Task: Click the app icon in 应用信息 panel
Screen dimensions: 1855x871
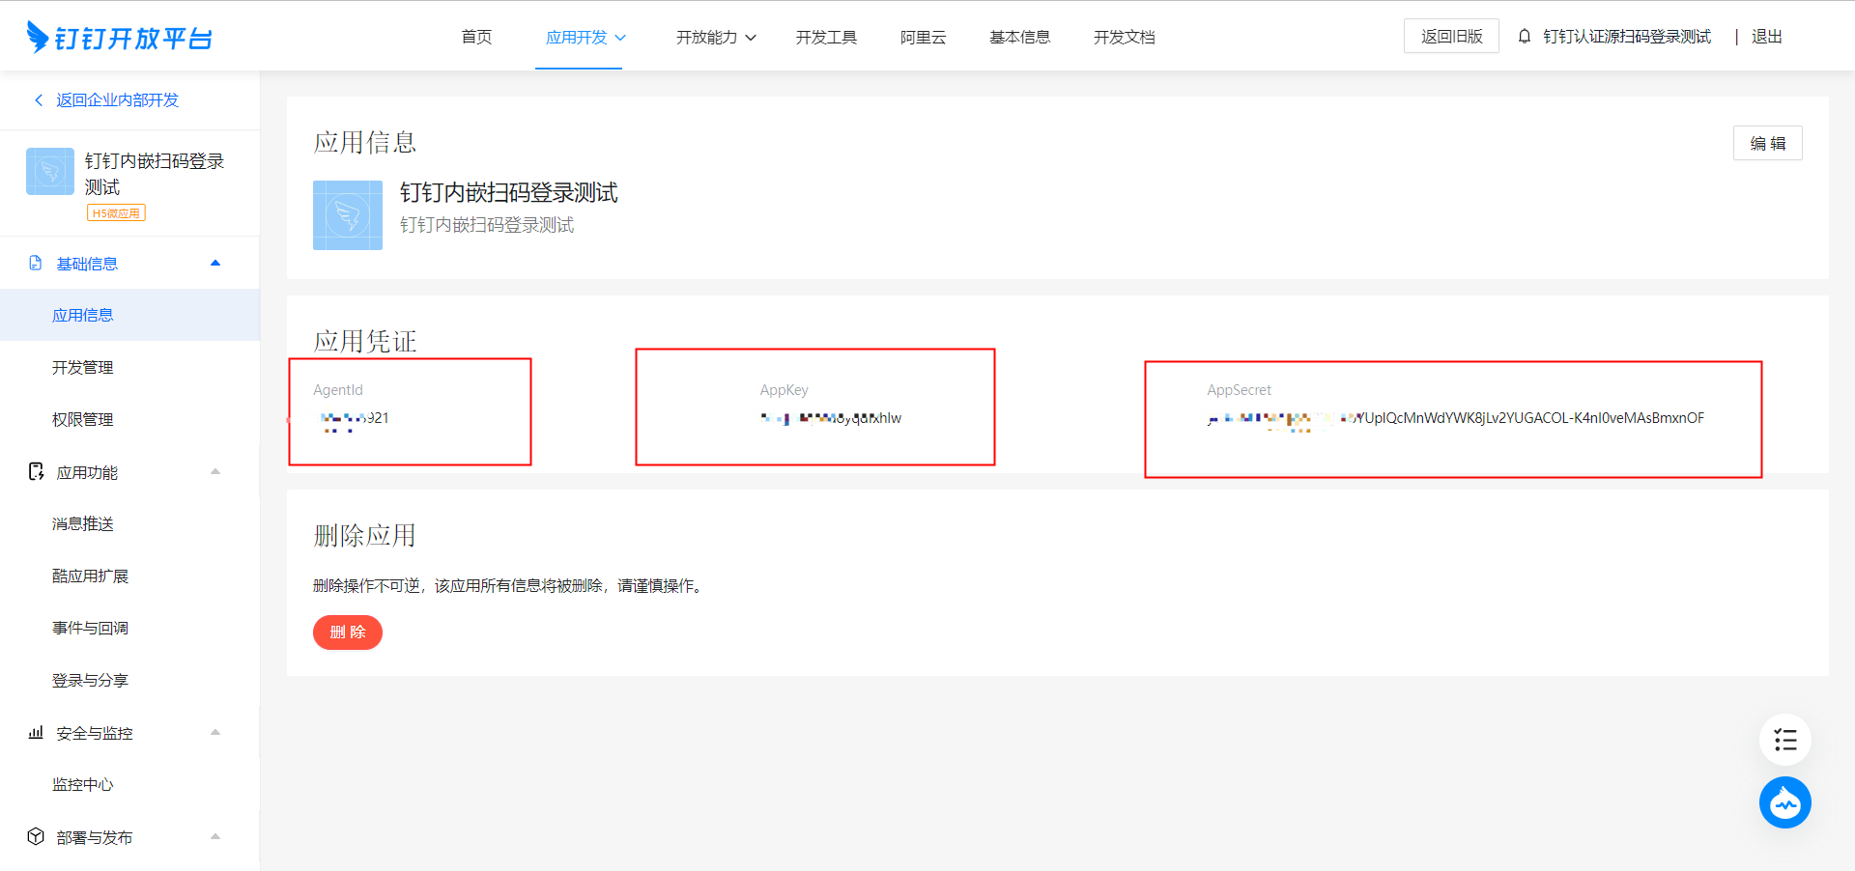Action: tap(348, 215)
